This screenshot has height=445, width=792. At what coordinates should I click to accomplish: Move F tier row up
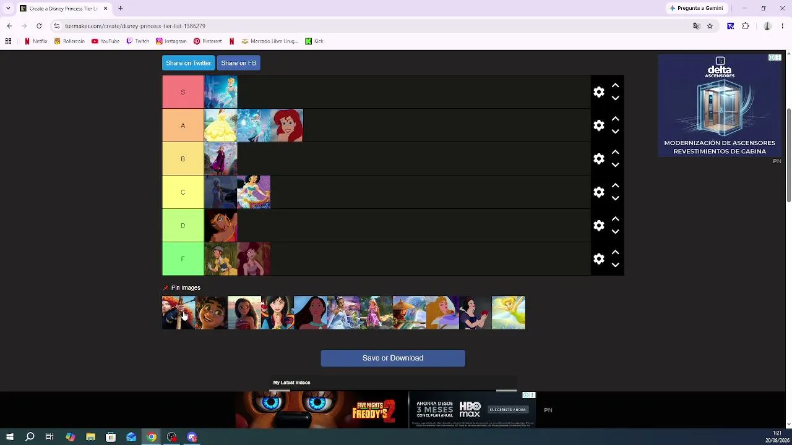tap(615, 253)
